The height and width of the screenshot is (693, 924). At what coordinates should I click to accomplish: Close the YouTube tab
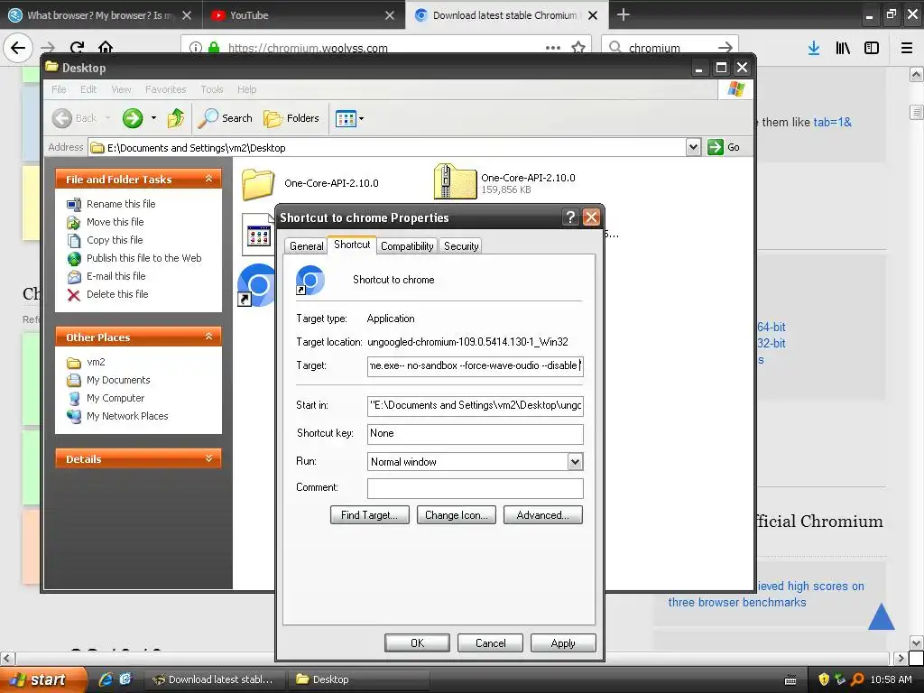390,15
